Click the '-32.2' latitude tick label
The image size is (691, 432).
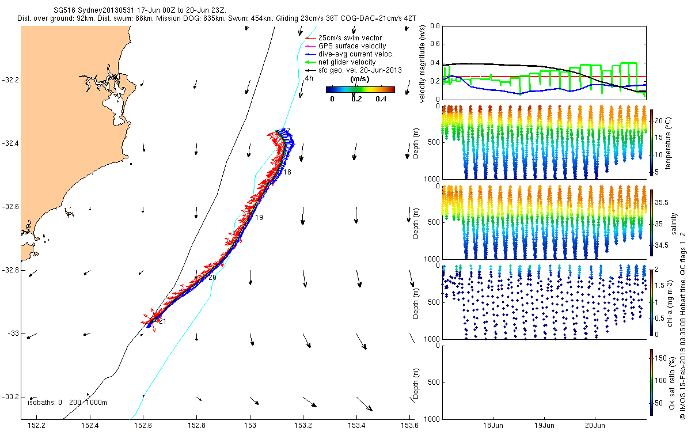[x=10, y=79]
